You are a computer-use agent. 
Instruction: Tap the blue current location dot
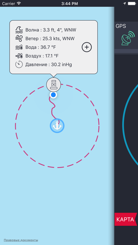click(54, 95)
